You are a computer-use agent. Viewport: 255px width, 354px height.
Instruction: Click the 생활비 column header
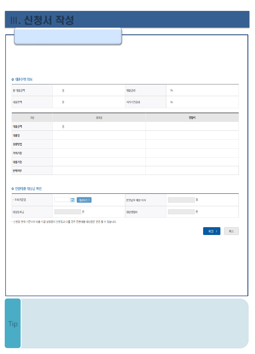[192, 118]
